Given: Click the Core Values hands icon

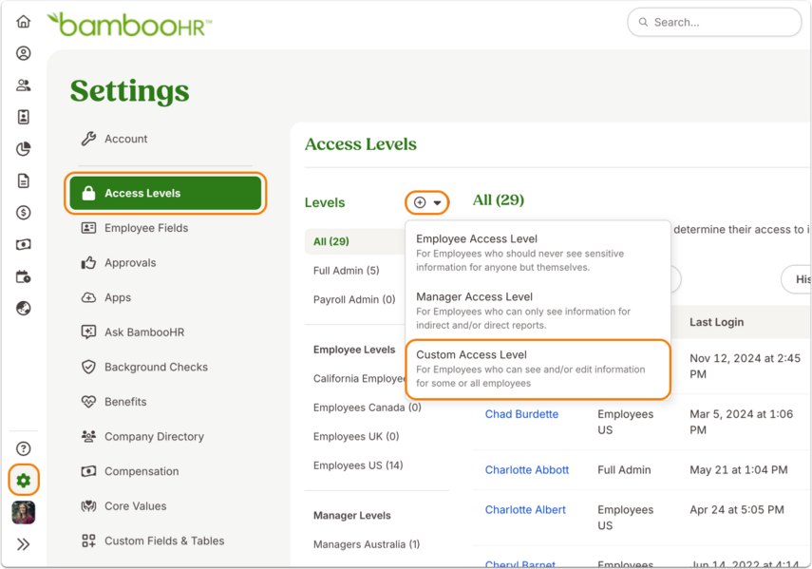Looking at the screenshot, I should click(x=88, y=506).
